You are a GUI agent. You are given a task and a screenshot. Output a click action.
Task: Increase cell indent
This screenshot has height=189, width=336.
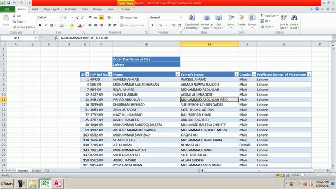tap(114, 25)
